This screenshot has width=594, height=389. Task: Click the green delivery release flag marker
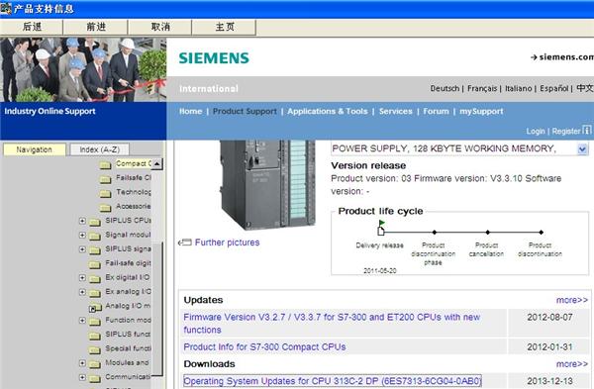pyautogui.click(x=381, y=223)
